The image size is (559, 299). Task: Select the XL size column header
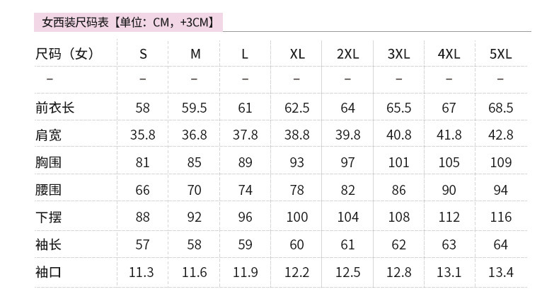coord(297,55)
